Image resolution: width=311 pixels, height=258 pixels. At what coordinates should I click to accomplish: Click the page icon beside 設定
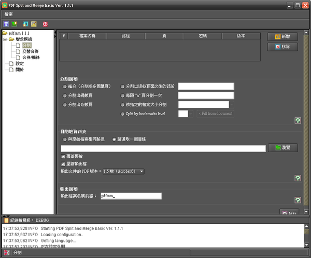11,63
